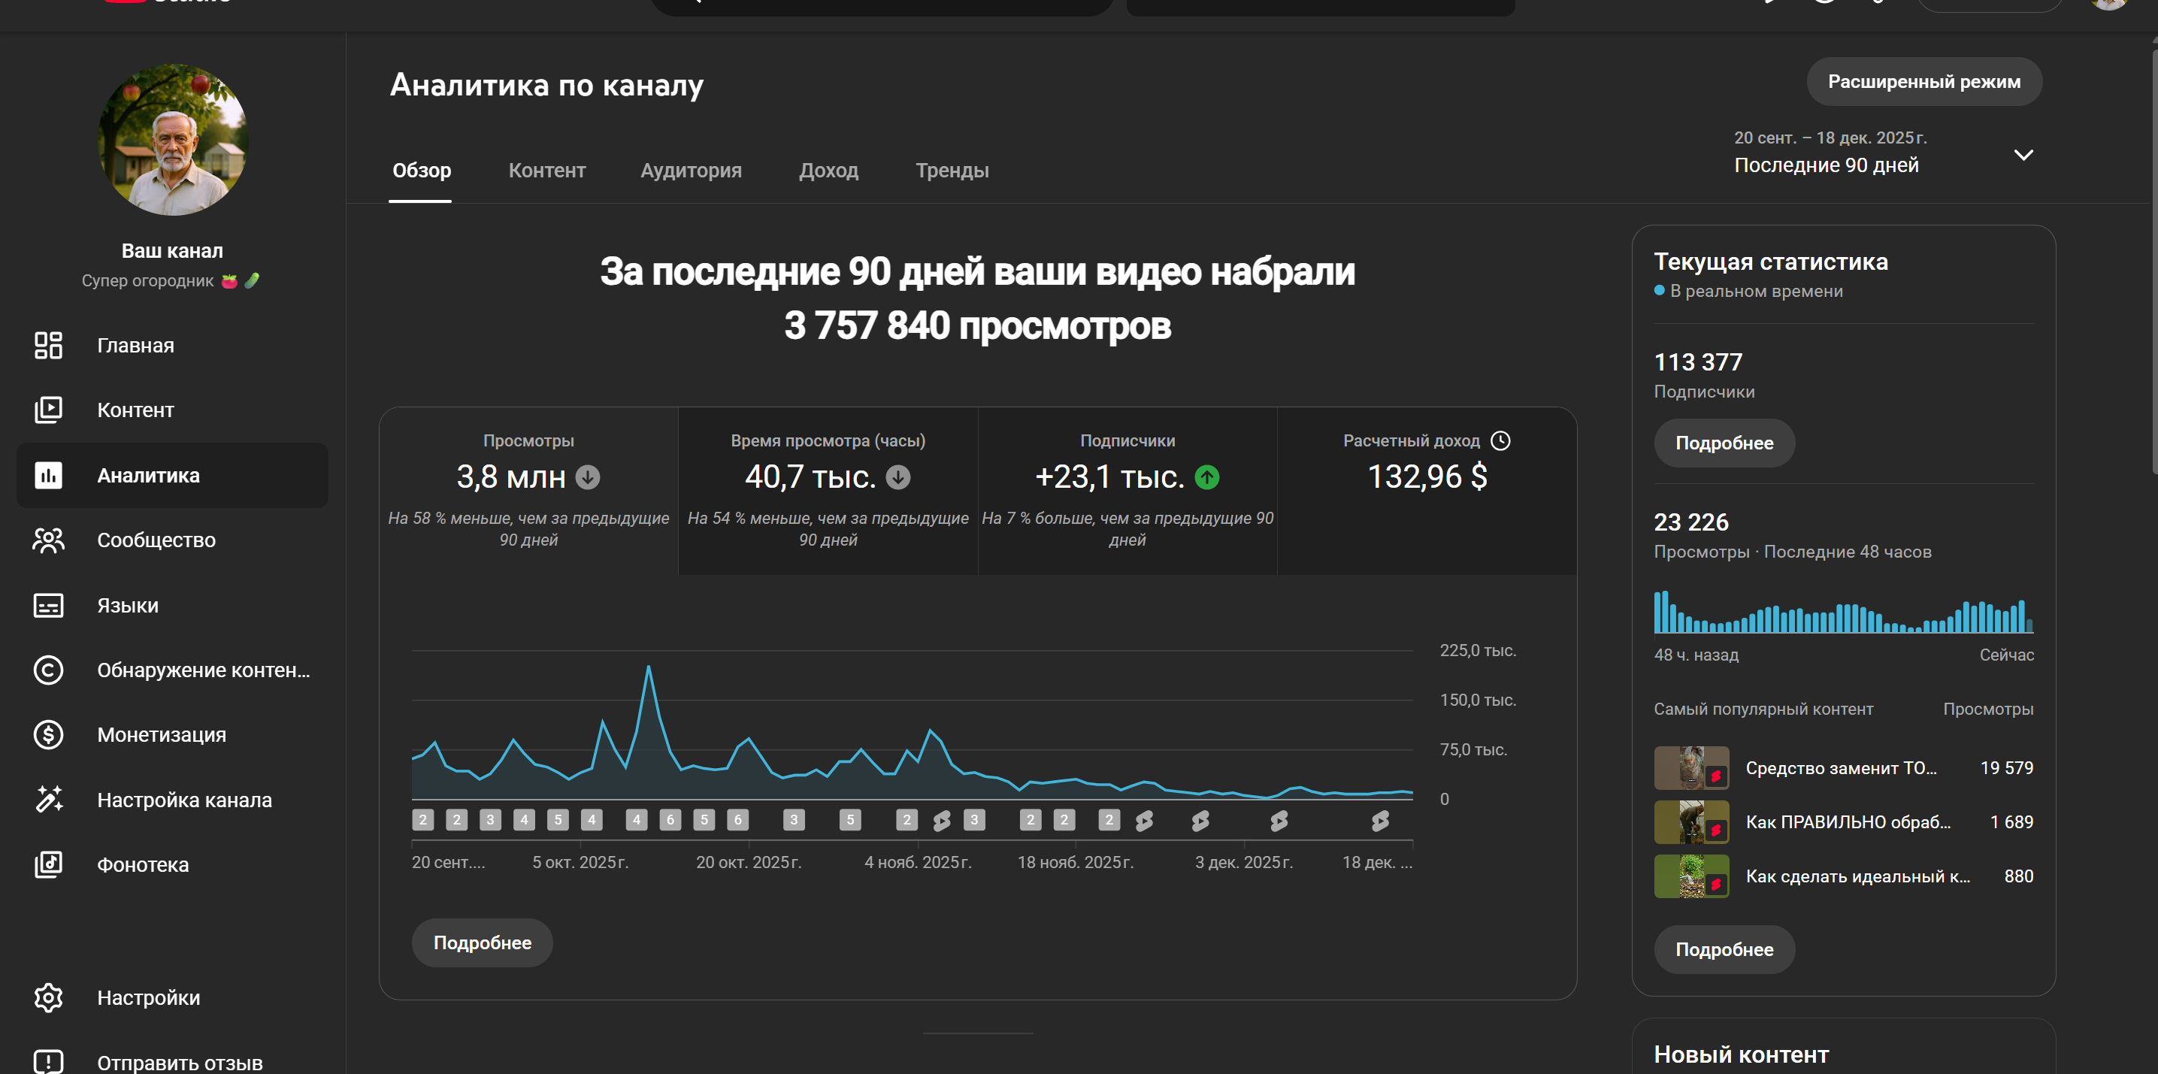Open Настройка канала magic wand icon
This screenshot has height=1074, width=2158.
point(48,799)
